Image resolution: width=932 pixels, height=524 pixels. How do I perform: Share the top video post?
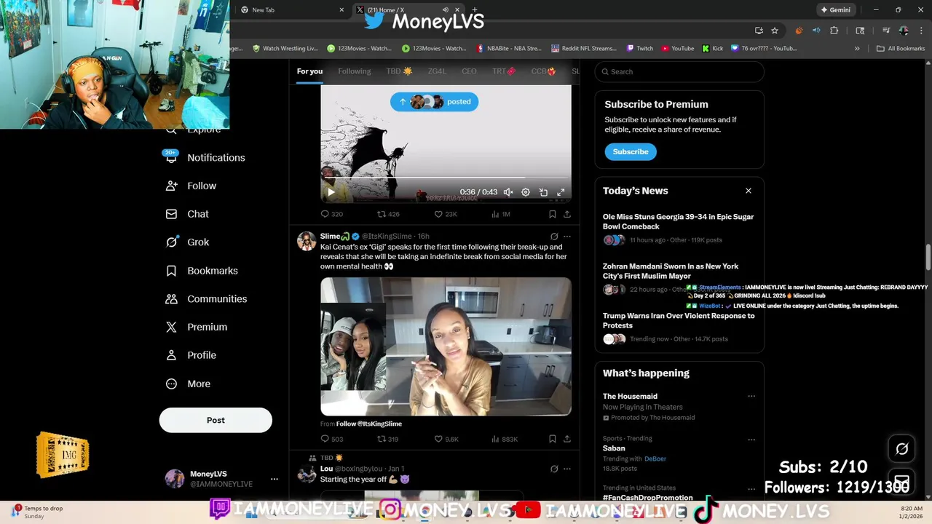567,214
